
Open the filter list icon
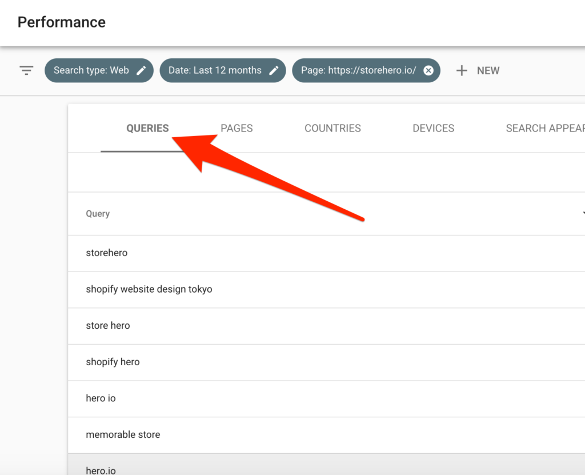click(x=26, y=70)
